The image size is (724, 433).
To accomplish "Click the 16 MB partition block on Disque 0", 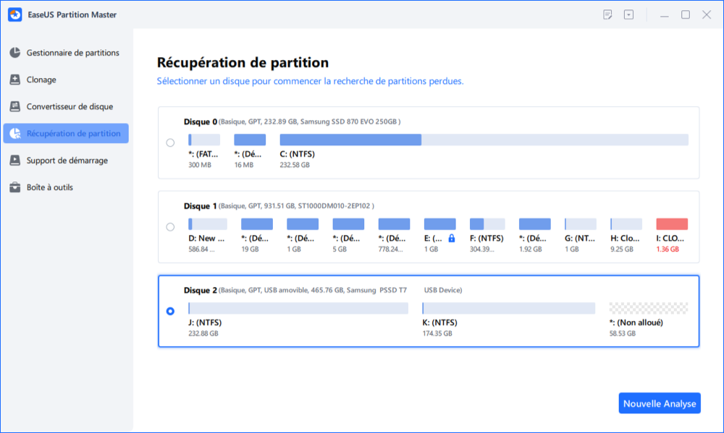I will [x=250, y=140].
